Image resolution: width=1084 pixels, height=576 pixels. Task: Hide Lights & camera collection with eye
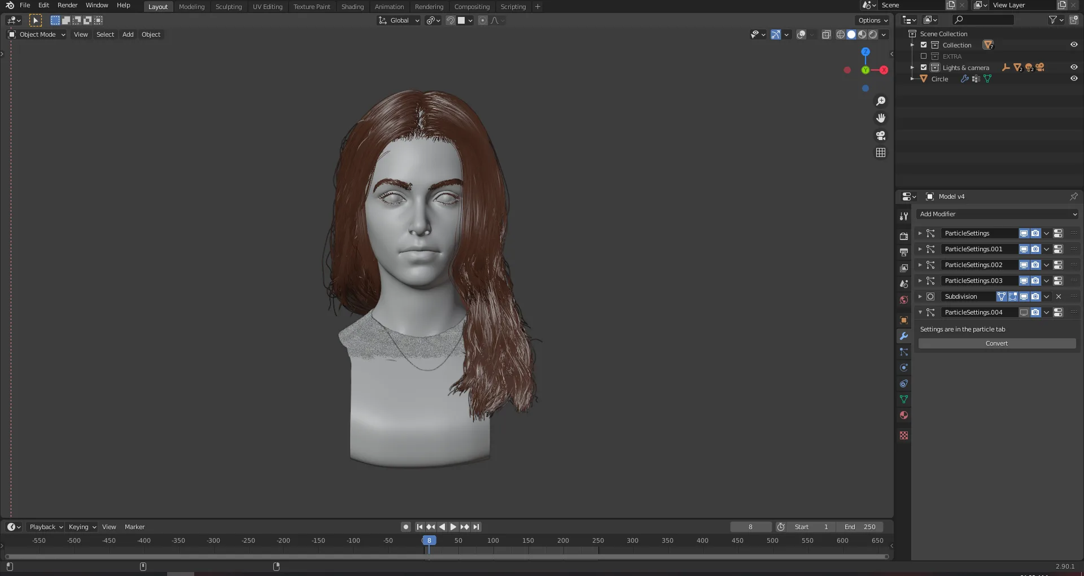pos(1074,67)
